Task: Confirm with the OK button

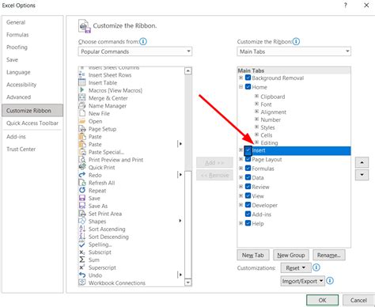Action: coord(322,300)
